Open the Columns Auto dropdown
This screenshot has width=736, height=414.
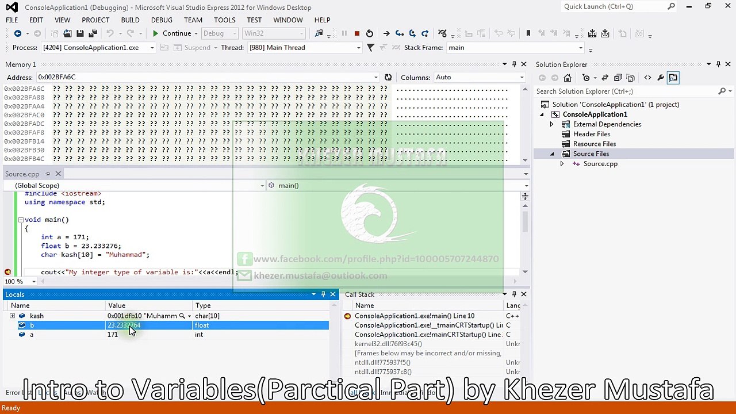[522, 78]
